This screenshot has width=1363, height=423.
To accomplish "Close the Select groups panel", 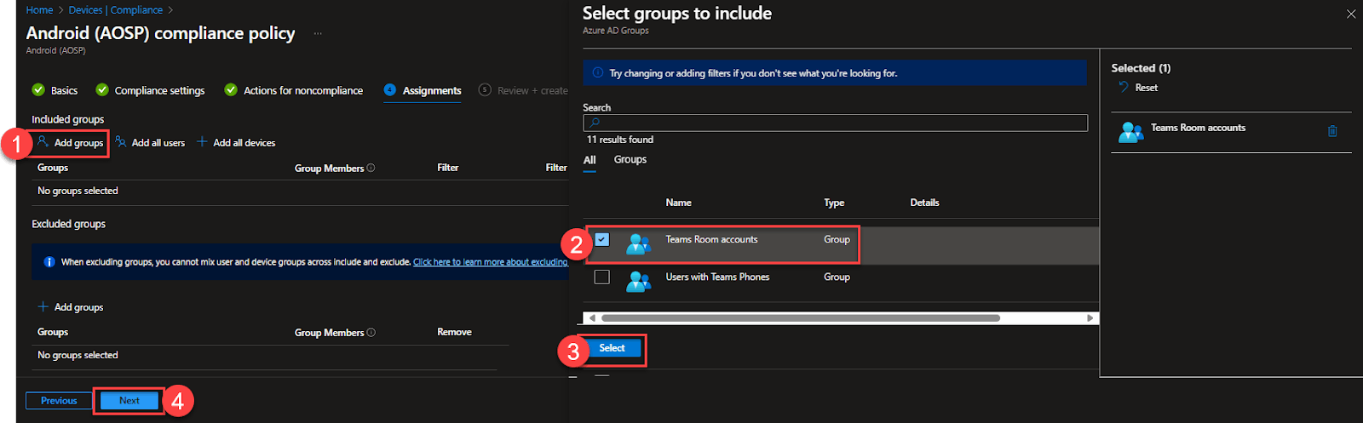I will [1350, 14].
